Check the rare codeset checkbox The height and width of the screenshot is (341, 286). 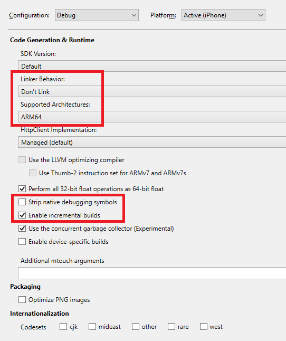coord(171,327)
